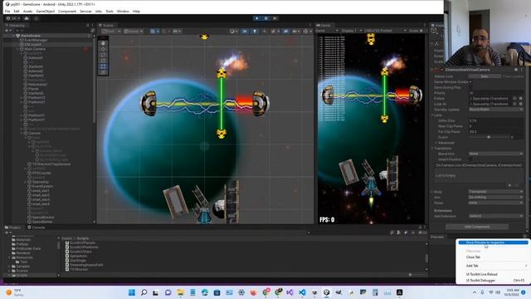Select the Scene view tab
The width and height of the screenshot is (531, 299).
(106, 25)
